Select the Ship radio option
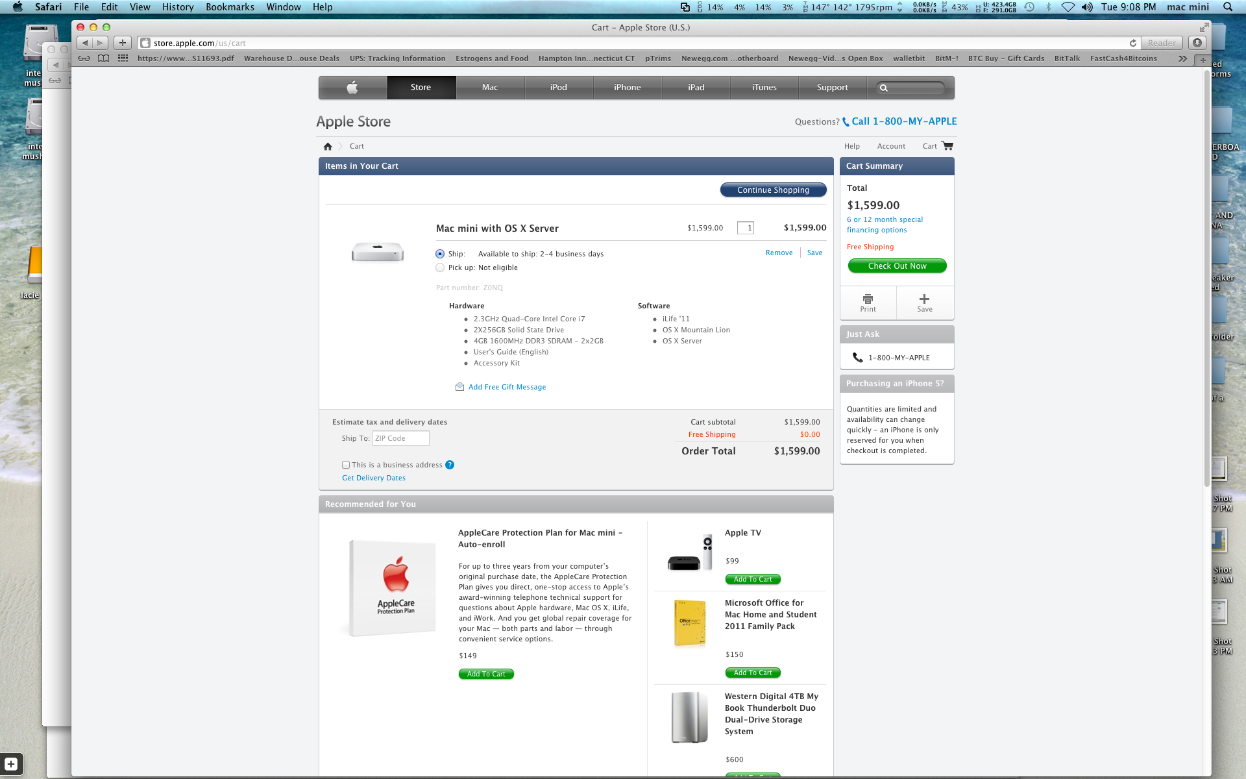1246x779 pixels. coord(440,254)
